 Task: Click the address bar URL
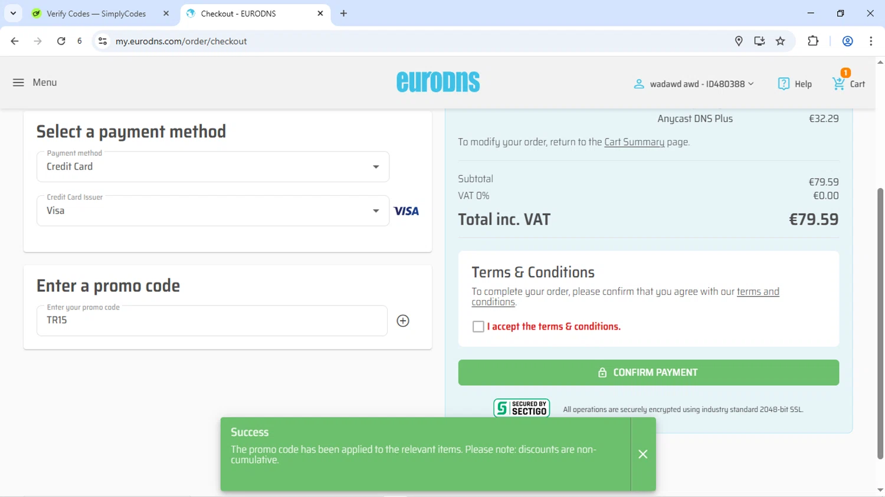181,41
